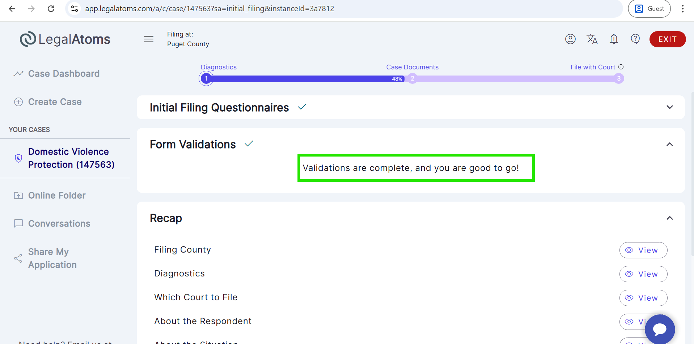The image size is (694, 344).
Task: View the Which Court to File entry
Action: pyautogui.click(x=643, y=298)
